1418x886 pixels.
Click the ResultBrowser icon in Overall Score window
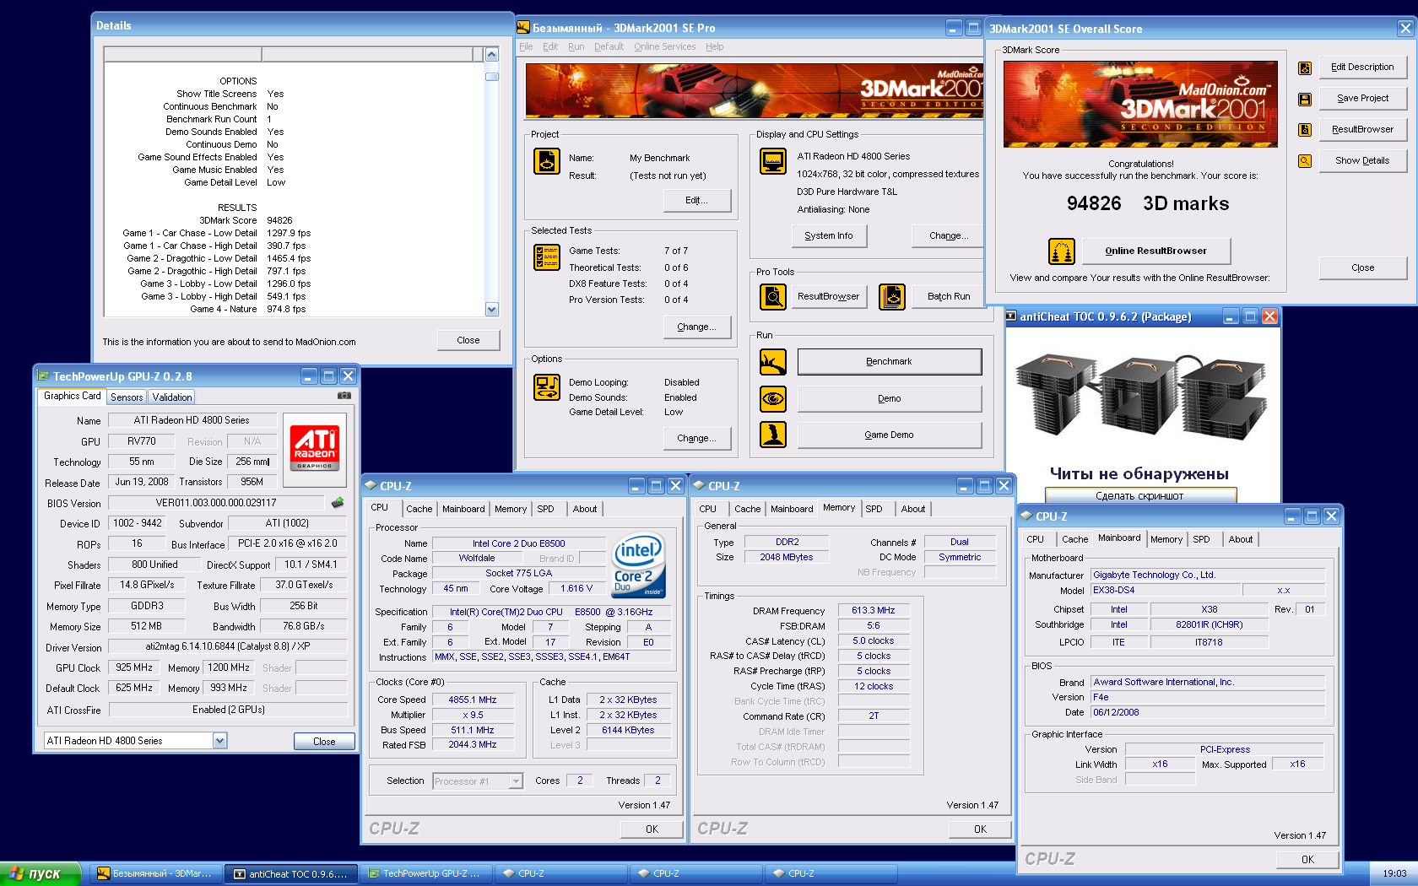click(x=1305, y=130)
